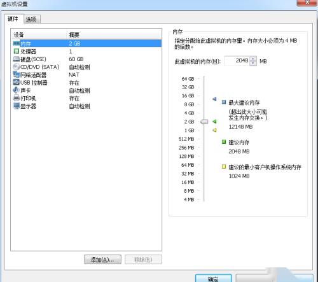Viewport: 318px width, 282px height.
Task: Select the 打印机 row label
Action: coord(28,98)
